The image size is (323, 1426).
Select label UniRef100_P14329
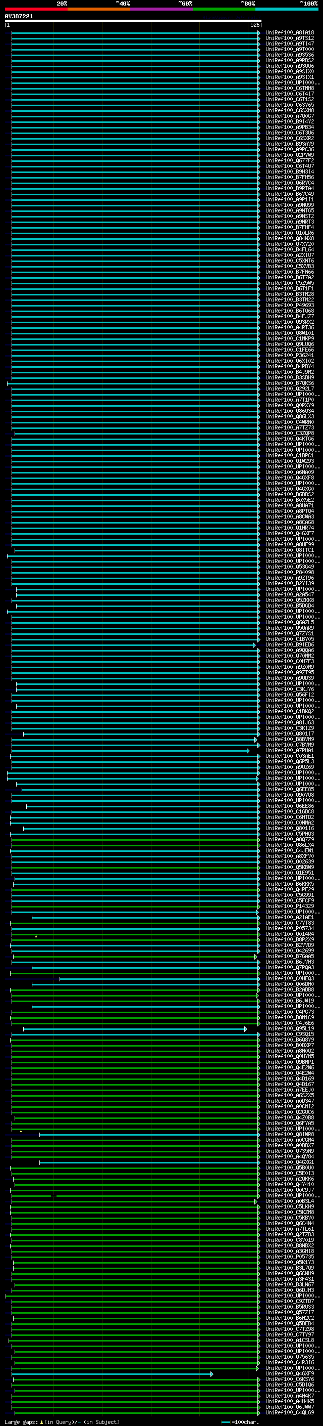[290, 906]
